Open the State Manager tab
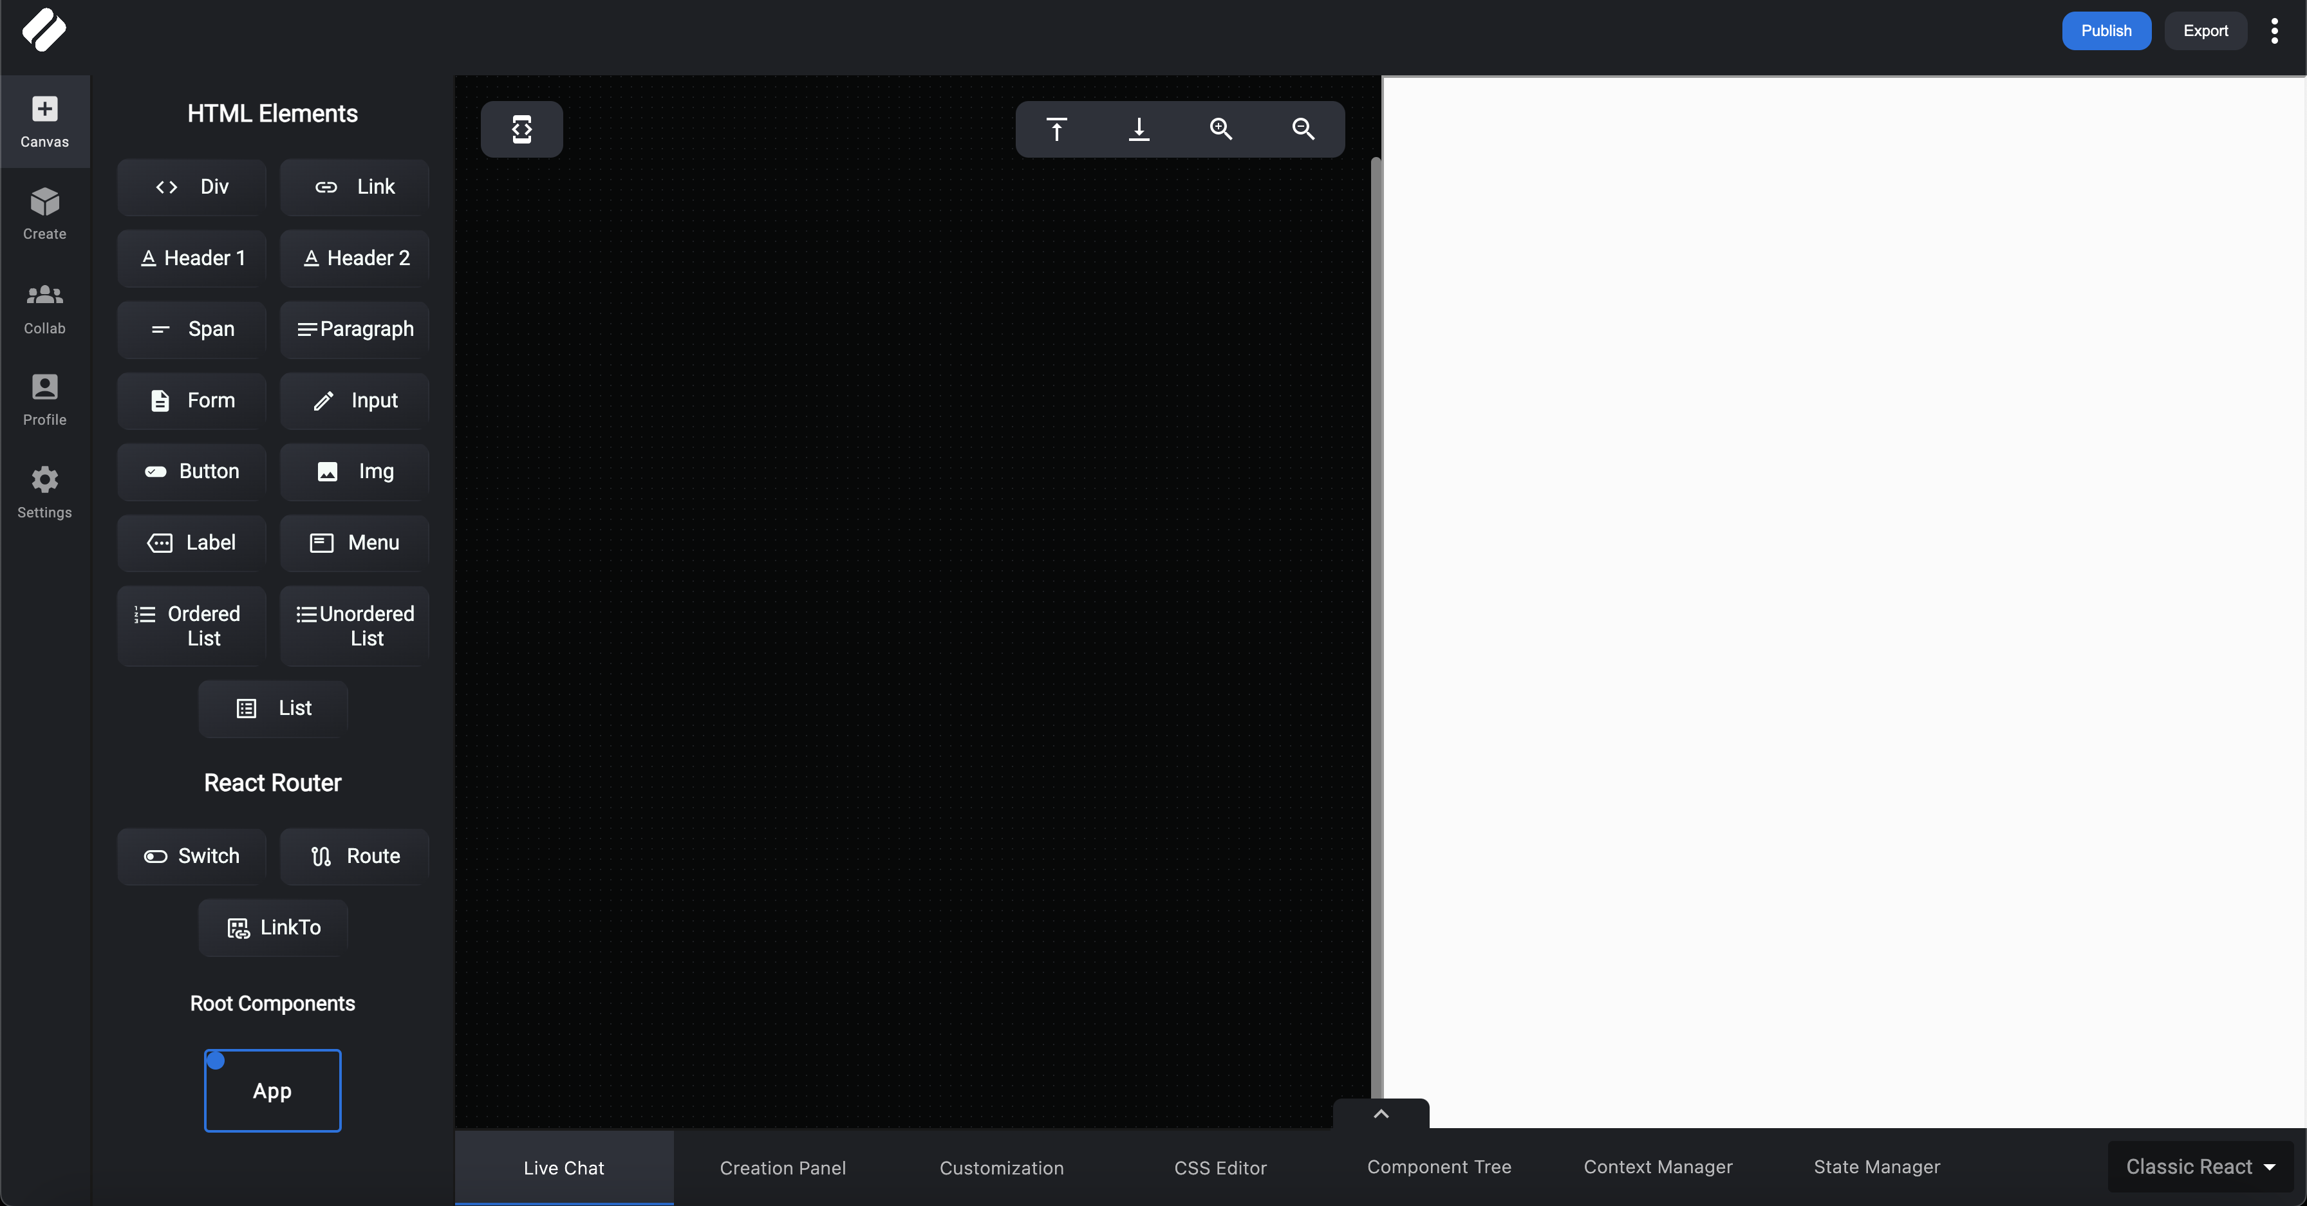This screenshot has height=1206, width=2307. coord(1876,1167)
